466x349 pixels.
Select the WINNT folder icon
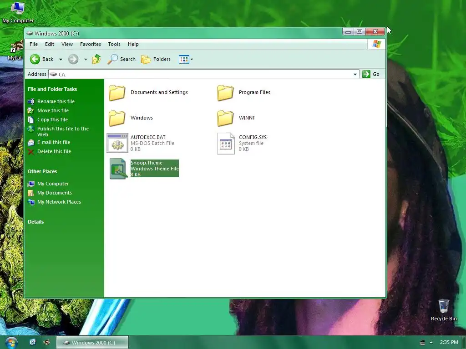225,118
